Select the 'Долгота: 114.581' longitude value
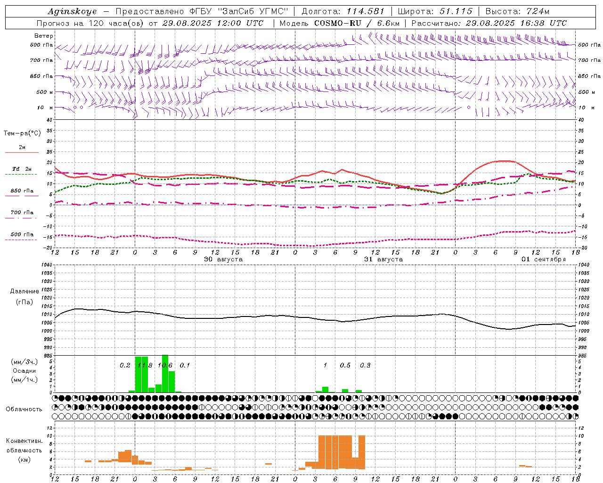Screen dimensions: 603x483 pyautogui.click(x=343, y=11)
